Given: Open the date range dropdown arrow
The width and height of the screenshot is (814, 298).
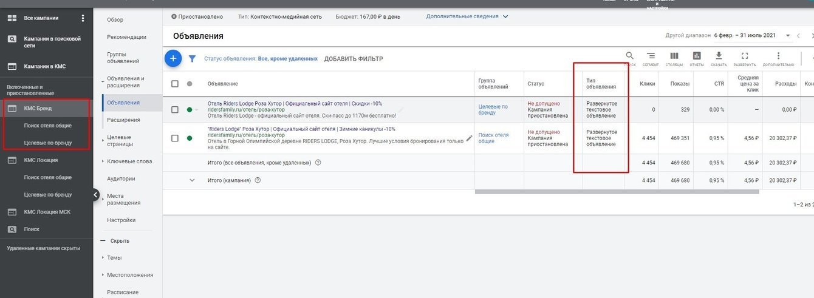Looking at the screenshot, I should pyautogui.click(x=788, y=36).
